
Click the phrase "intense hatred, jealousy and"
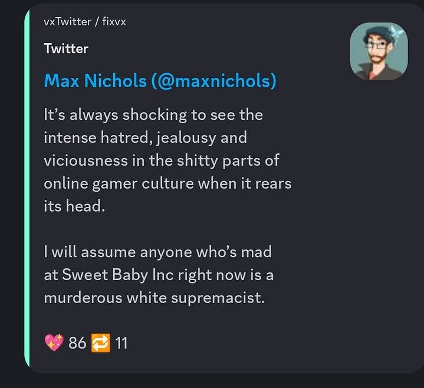[x=146, y=137]
